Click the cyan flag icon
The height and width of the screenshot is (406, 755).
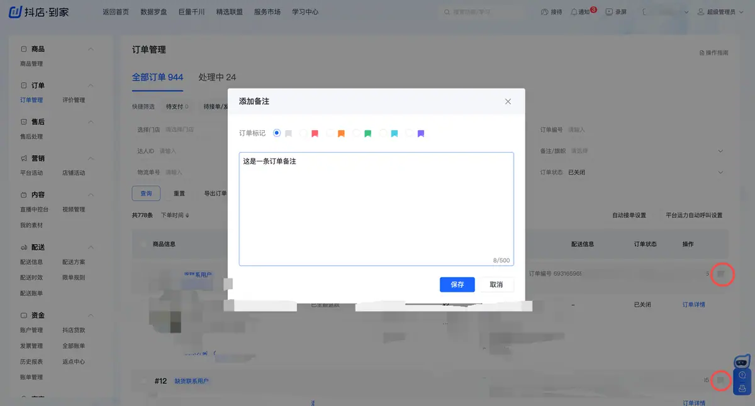[x=394, y=134]
